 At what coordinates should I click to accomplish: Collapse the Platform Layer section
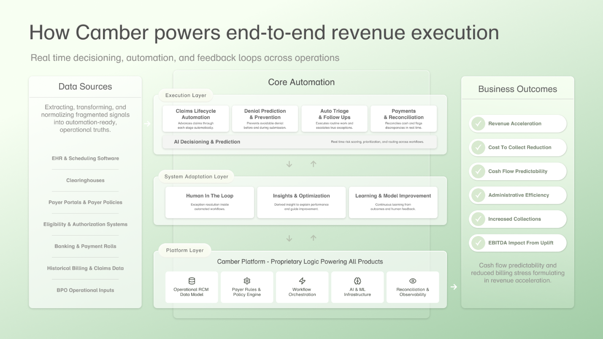(x=184, y=250)
